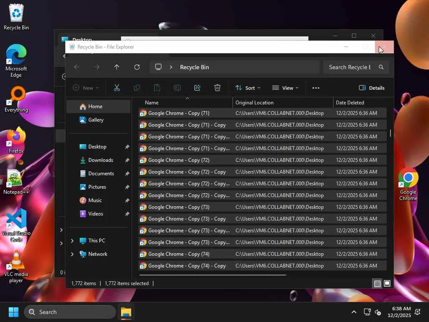Select the Visual Studio Code desktop shortcut
Image resolution: width=429 pixels, height=322 pixels.
click(x=16, y=225)
